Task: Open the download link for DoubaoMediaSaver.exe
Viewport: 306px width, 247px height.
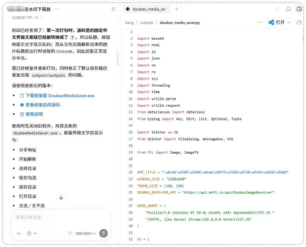Action: point(60,96)
